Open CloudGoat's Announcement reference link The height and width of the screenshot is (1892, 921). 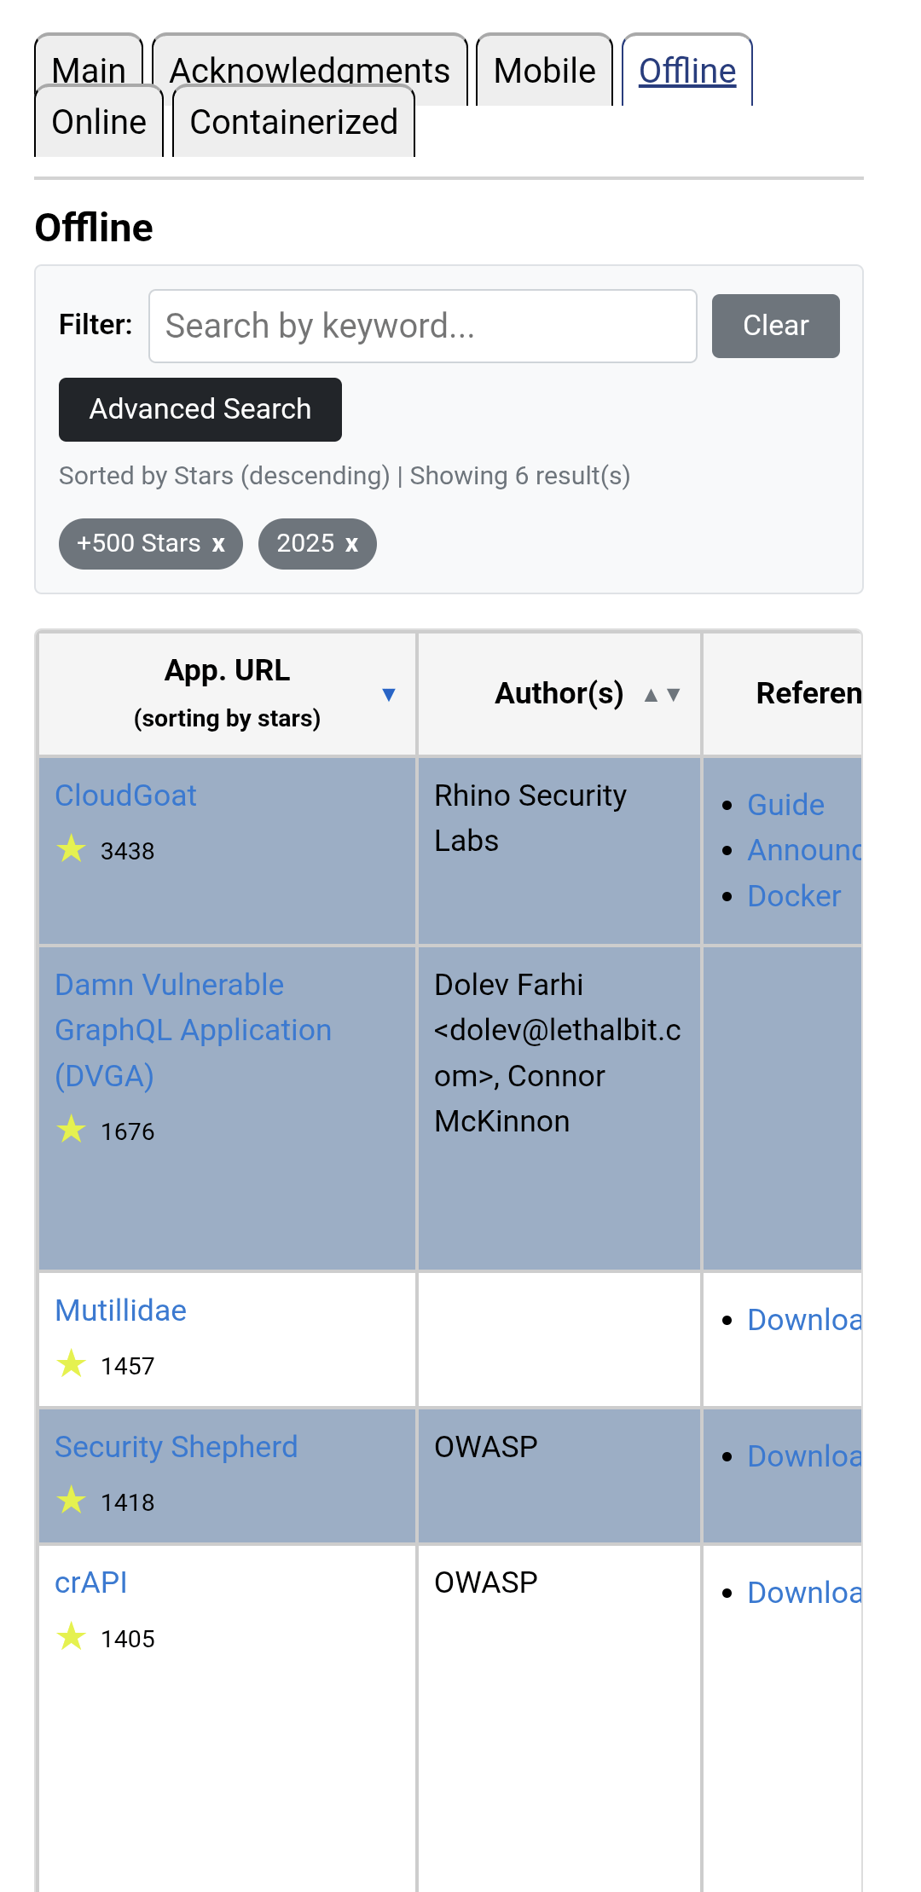804,849
